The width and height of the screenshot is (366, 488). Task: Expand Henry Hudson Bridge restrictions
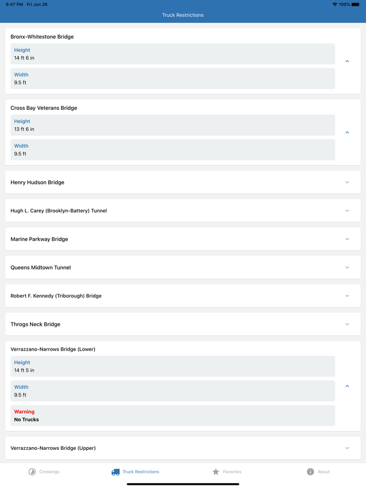347,182
